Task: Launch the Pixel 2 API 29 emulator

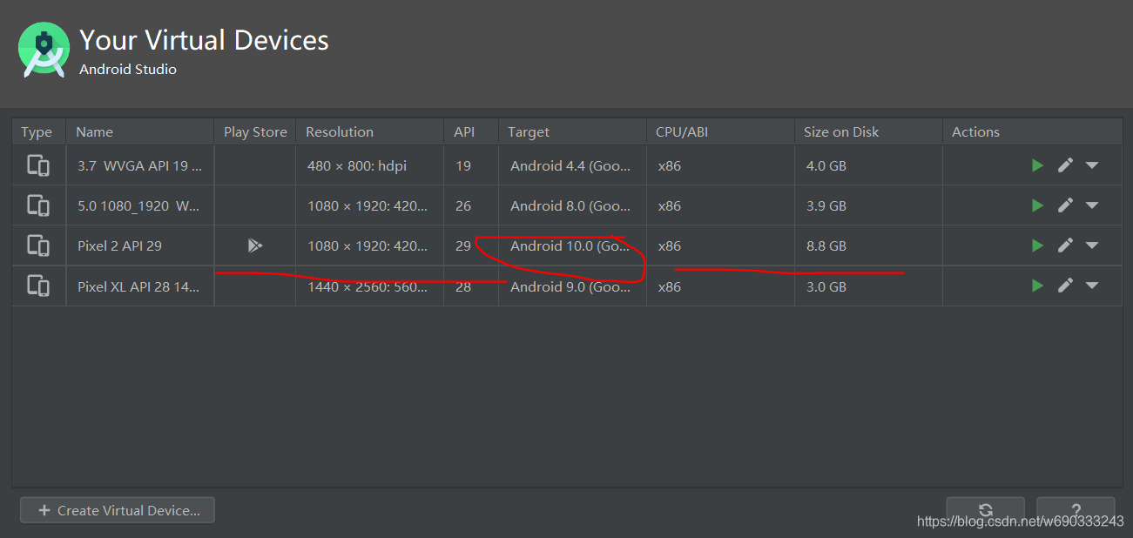Action: point(1037,245)
